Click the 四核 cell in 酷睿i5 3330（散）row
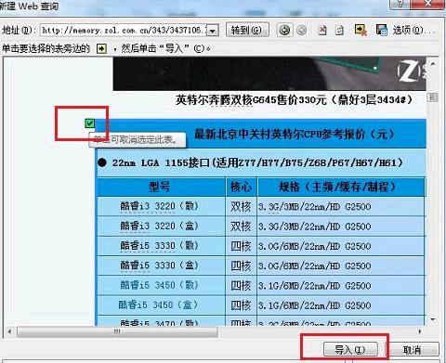Image resolution: width=446 pixels, height=363 pixels. (241, 246)
